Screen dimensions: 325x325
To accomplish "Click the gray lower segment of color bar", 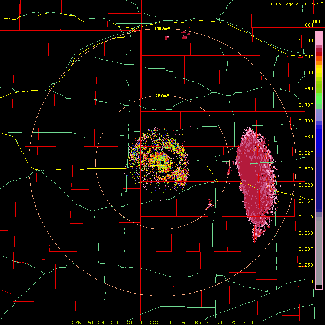I will 319,251.
